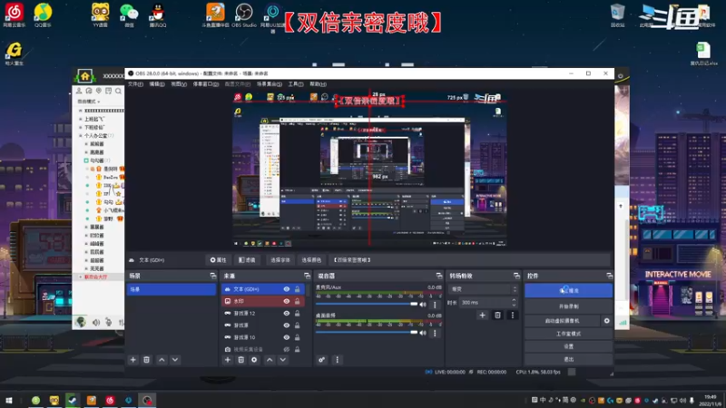Enable 工作室模式 button
The height and width of the screenshot is (408, 726).
pyautogui.click(x=569, y=334)
